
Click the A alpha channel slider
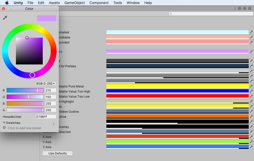coord(25,110)
